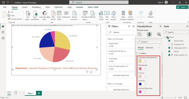Click the Redo arrow in title bar
The width and height of the screenshot is (189, 99).
[12, 2]
